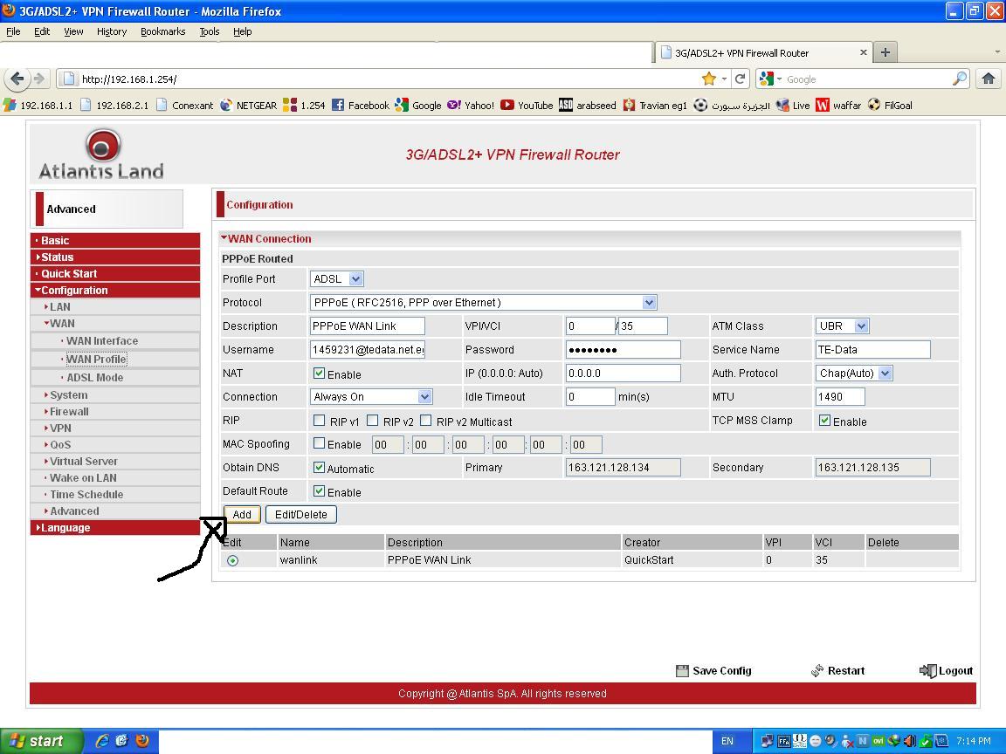The width and height of the screenshot is (1006, 754).
Task: Open the FilGoal bookmark
Action: [890, 105]
